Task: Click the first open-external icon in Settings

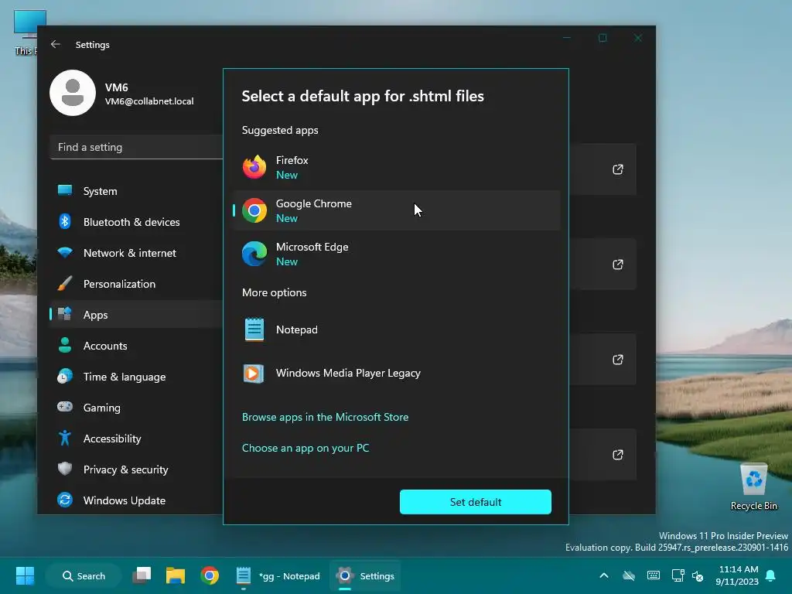Action: (x=618, y=169)
